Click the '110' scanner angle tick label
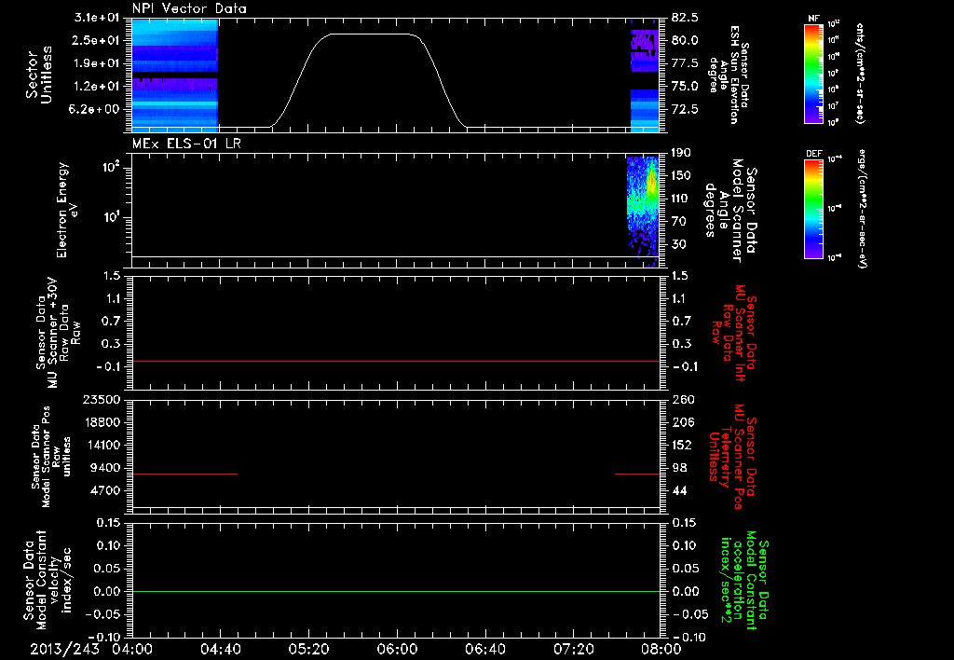 [681, 199]
